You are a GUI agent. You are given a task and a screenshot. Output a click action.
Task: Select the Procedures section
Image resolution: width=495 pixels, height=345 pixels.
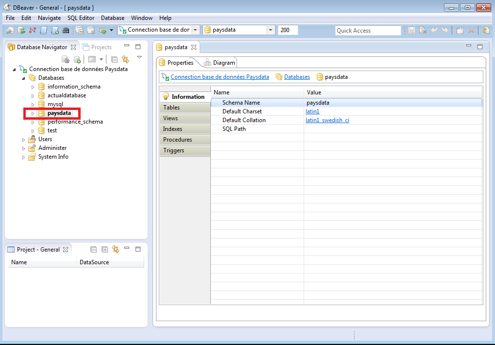(185, 140)
